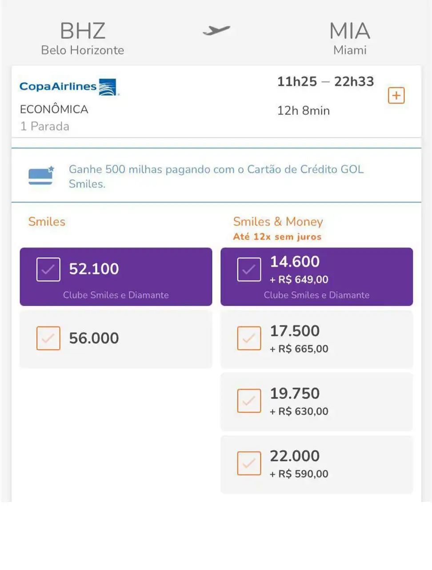Click the BHZ Belo Horizonte origin
This screenshot has height=570, width=432.
click(x=83, y=38)
